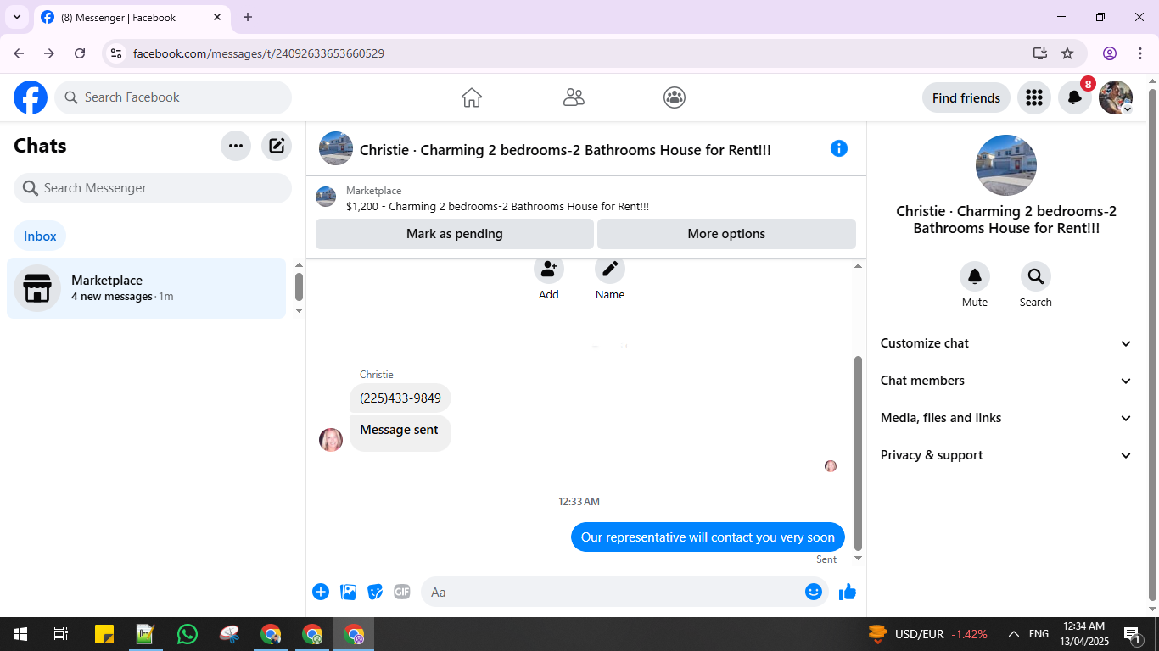Viewport: 1159px width, 651px height.
Task: Open the Windows notification center
Action: 1132,634
